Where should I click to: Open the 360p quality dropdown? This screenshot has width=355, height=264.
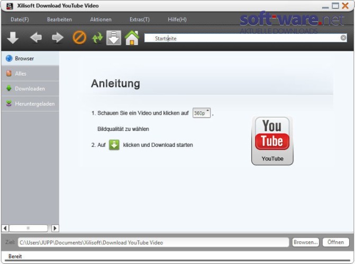coord(202,113)
